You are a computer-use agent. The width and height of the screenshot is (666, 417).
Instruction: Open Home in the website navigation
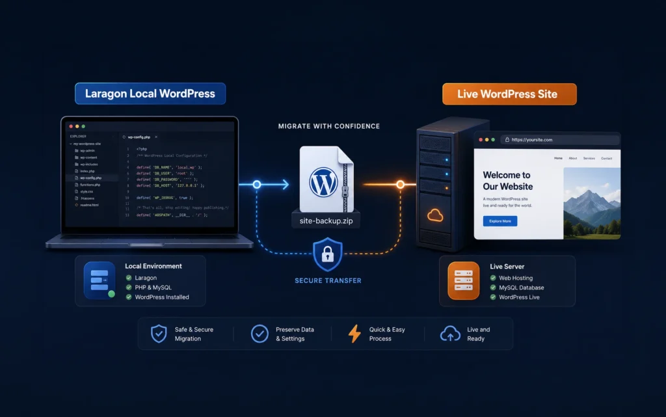pos(558,158)
